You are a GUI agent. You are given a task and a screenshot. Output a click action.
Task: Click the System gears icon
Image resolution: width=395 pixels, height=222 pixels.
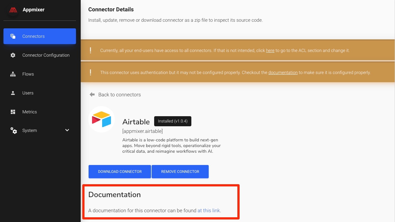click(14, 130)
